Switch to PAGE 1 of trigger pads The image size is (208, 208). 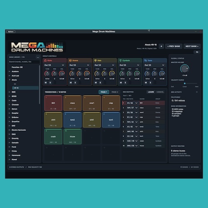point(104,92)
